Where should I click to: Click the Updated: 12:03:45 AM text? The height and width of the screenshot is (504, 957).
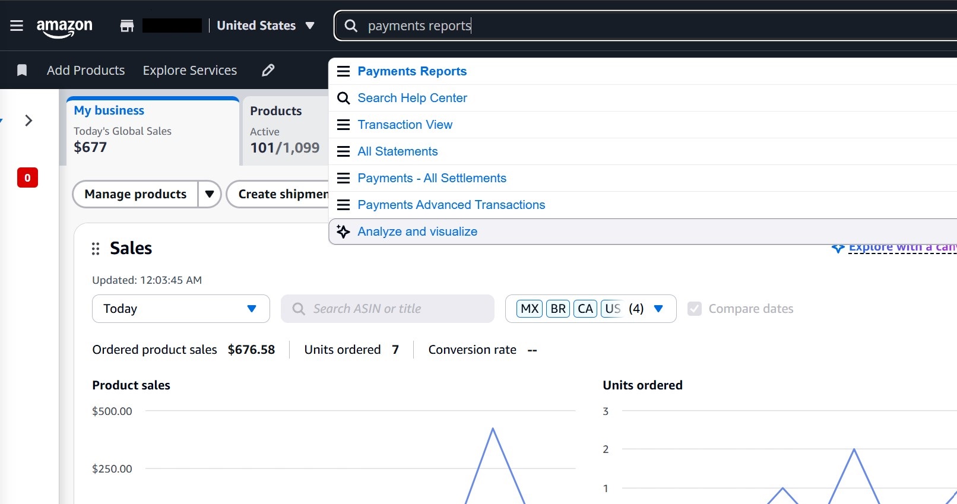pyautogui.click(x=147, y=280)
